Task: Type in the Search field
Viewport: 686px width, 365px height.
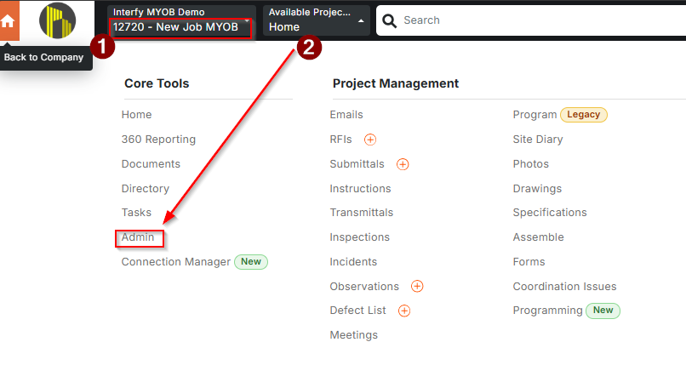Action: click(x=536, y=20)
